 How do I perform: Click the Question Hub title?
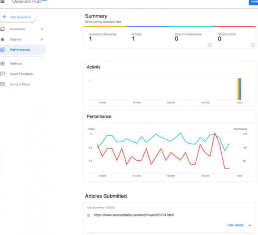point(26,2)
